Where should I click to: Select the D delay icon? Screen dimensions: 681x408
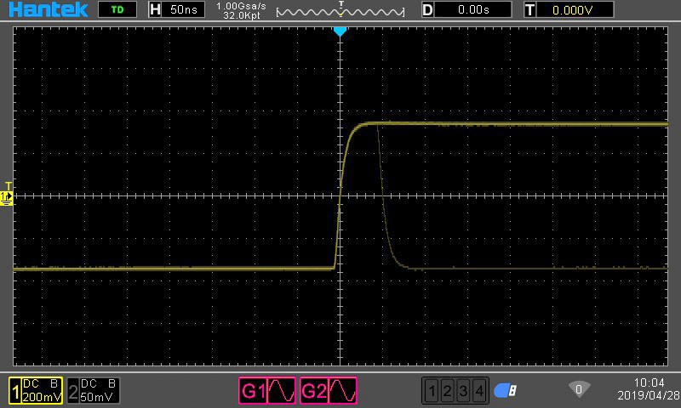[427, 9]
